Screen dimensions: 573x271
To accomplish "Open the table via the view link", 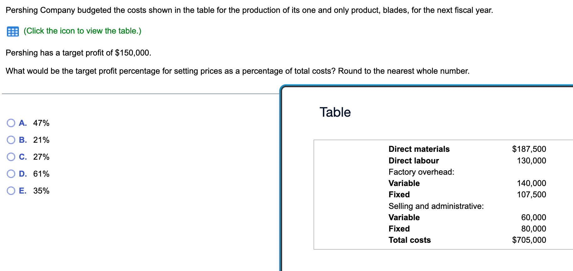I will click(x=82, y=31).
